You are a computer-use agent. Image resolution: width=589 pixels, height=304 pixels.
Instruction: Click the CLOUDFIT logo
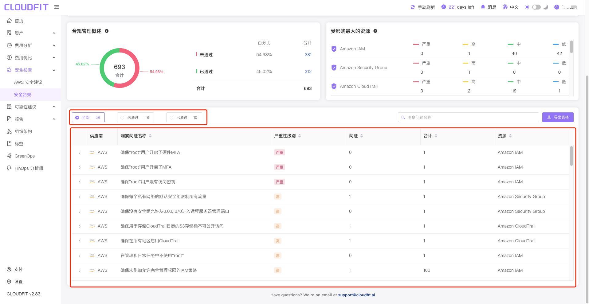coord(26,7)
